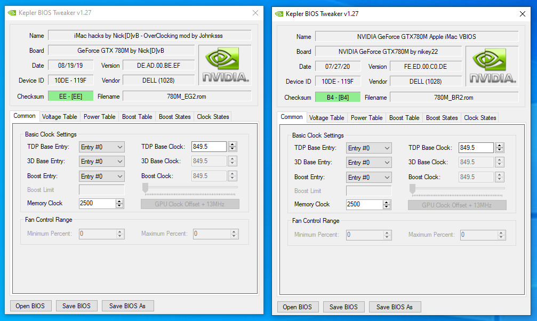The height and width of the screenshot is (321, 537).
Task: Click Memory Clock stepper in right window
Action: [x=386, y=205]
